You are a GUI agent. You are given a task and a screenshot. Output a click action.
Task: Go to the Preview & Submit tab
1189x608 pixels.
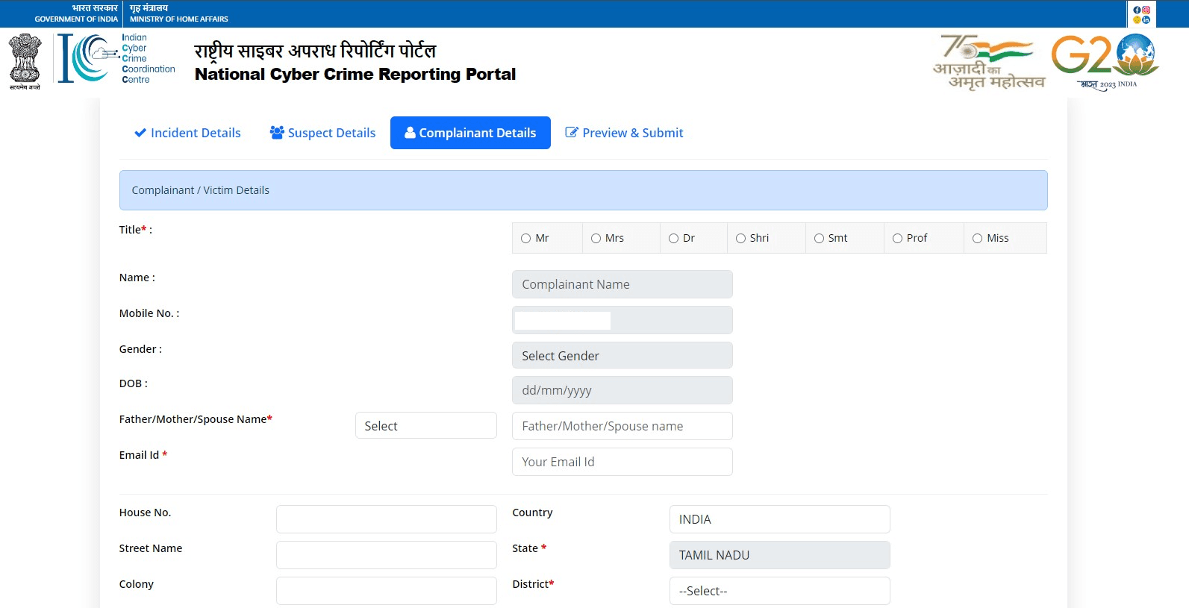click(624, 133)
